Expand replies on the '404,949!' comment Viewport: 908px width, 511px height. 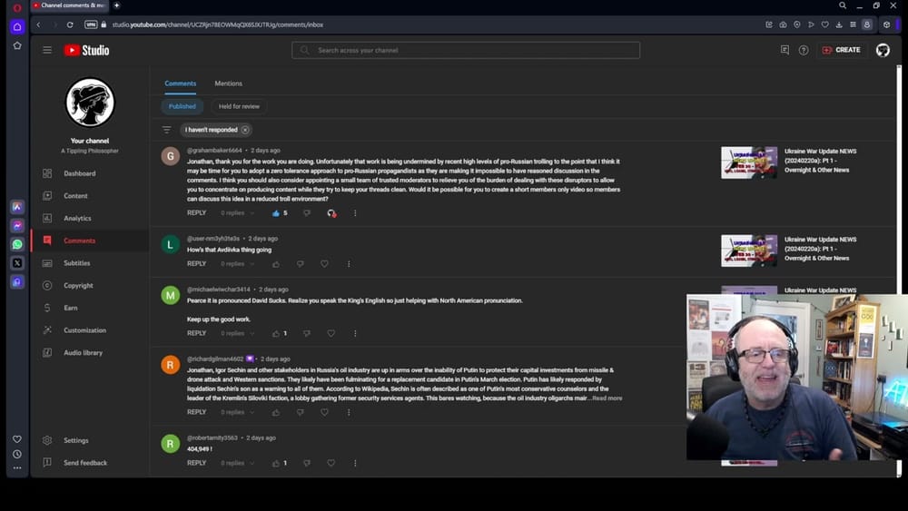(237, 463)
